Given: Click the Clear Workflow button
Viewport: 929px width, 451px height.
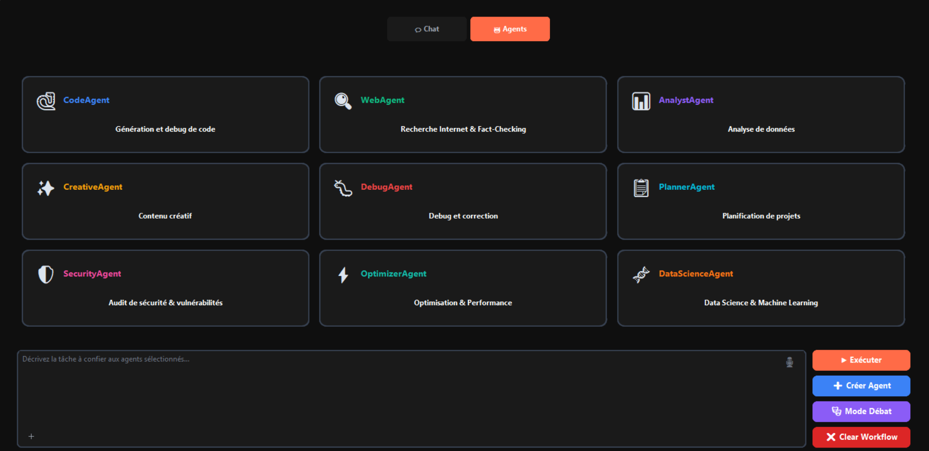Looking at the screenshot, I should click(x=861, y=437).
